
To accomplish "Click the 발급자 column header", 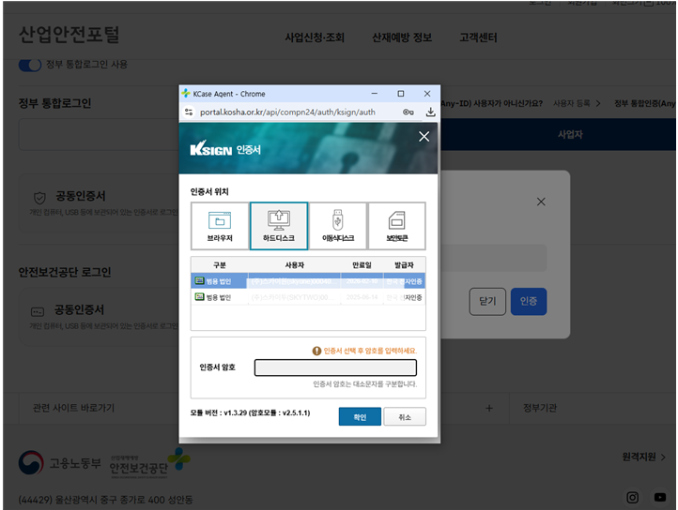I will [x=404, y=264].
